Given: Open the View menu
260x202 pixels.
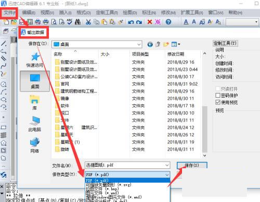Looking at the screenshot, I should tap(47, 12).
